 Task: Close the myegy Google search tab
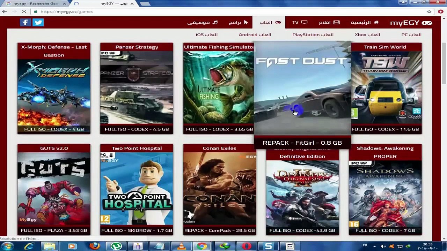(65, 3)
